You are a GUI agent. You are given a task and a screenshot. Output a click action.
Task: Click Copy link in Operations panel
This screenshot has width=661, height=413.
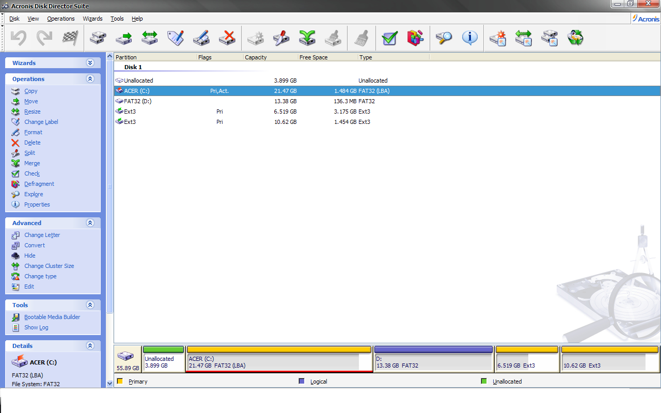(31, 91)
